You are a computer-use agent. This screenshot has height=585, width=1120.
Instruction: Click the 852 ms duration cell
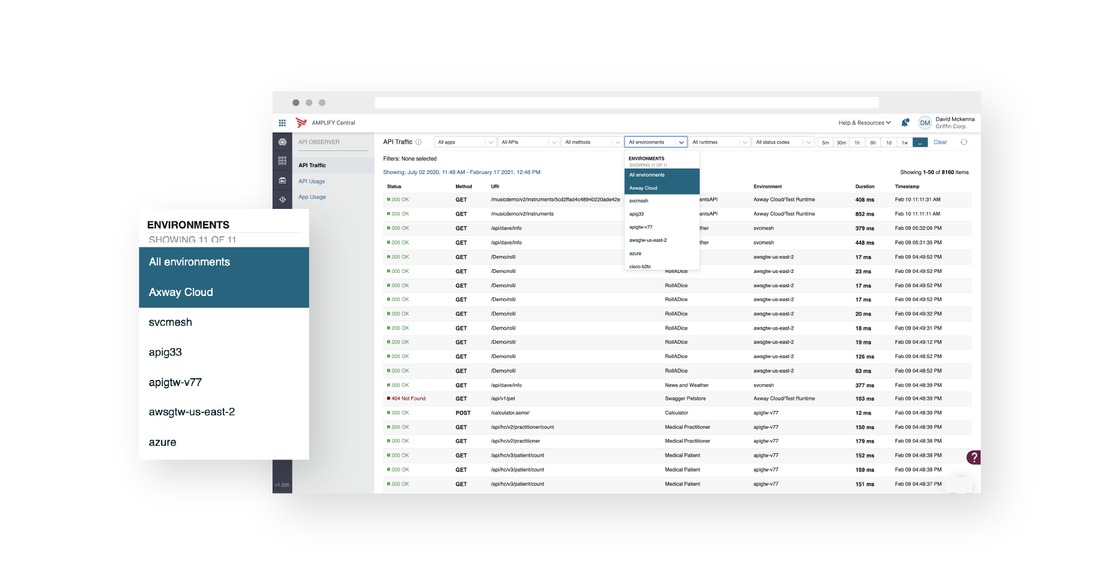[x=864, y=214]
